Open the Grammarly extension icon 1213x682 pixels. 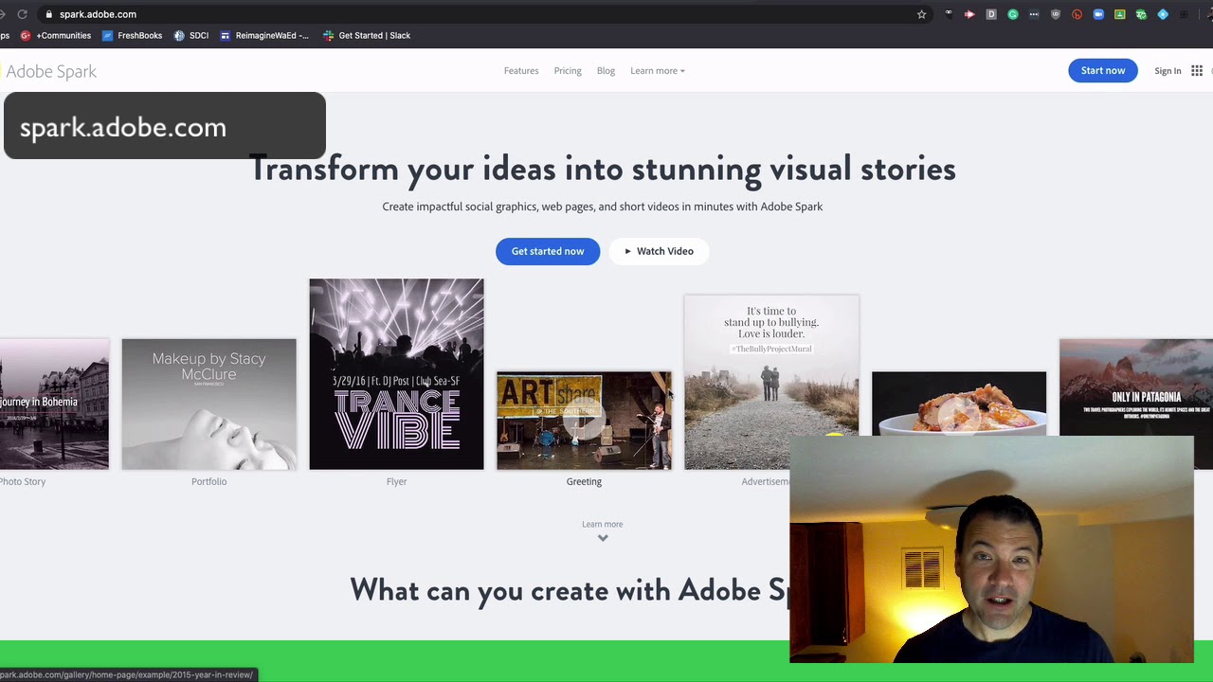tap(1013, 14)
